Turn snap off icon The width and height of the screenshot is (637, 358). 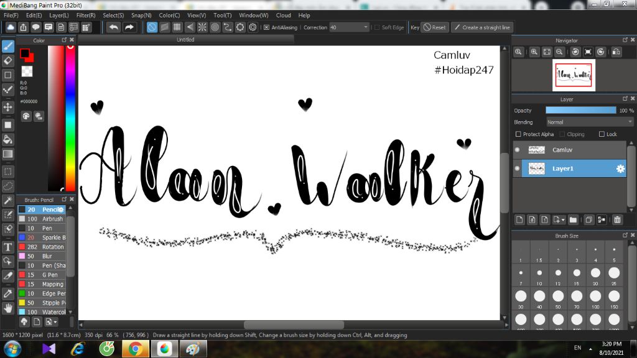[152, 27]
